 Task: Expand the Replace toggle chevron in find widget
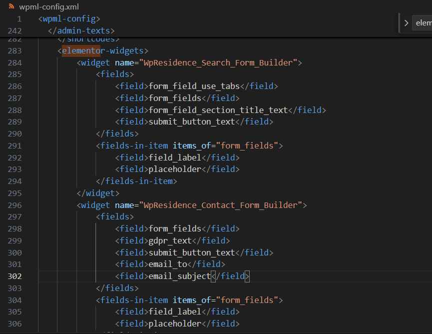406,23
